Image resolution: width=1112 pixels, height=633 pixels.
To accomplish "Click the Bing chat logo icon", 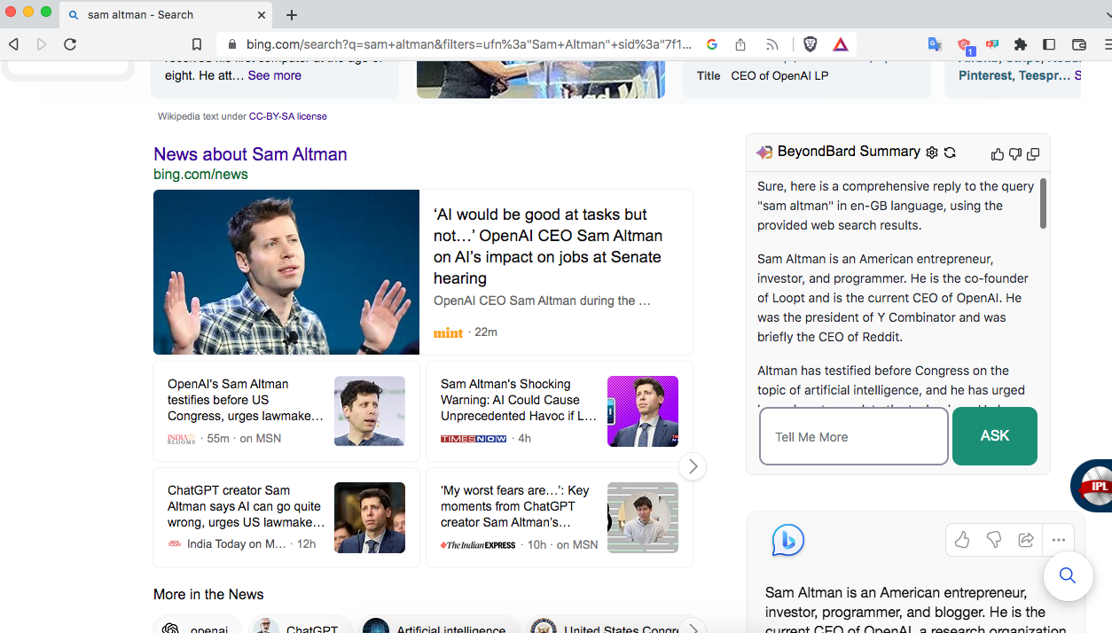I will point(787,540).
